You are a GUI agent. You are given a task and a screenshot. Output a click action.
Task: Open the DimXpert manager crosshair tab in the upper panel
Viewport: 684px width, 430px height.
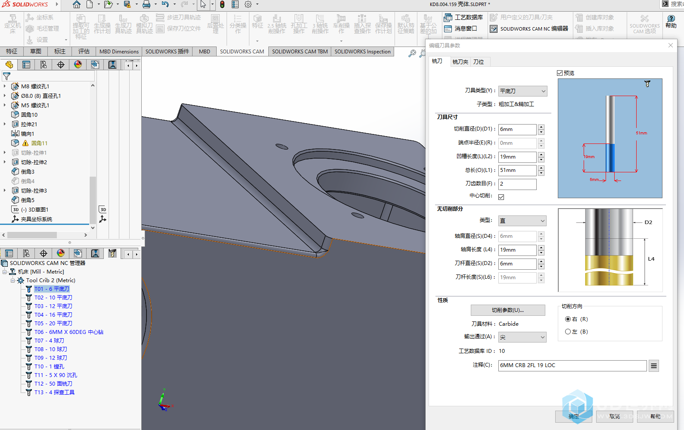click(x=61, y=65)
